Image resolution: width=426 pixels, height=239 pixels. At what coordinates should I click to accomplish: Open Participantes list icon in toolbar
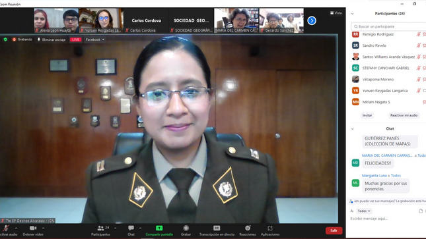click(x=101, y=228)
